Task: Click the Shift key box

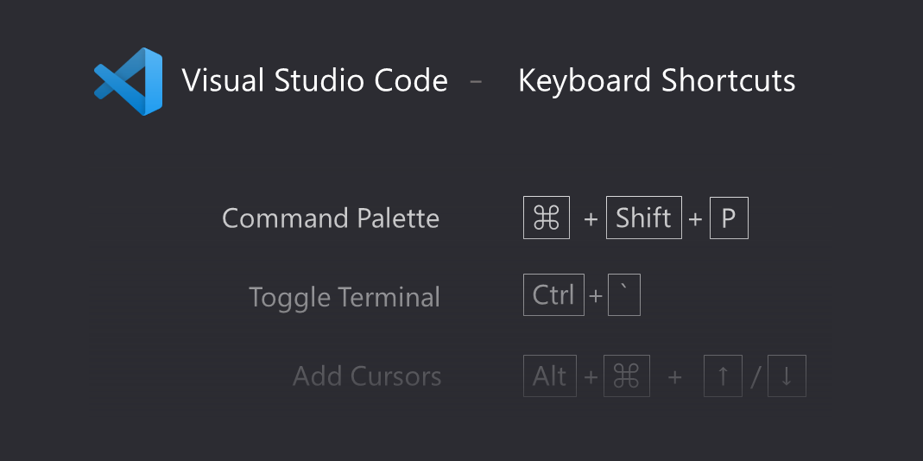Action: coord(644,218)
